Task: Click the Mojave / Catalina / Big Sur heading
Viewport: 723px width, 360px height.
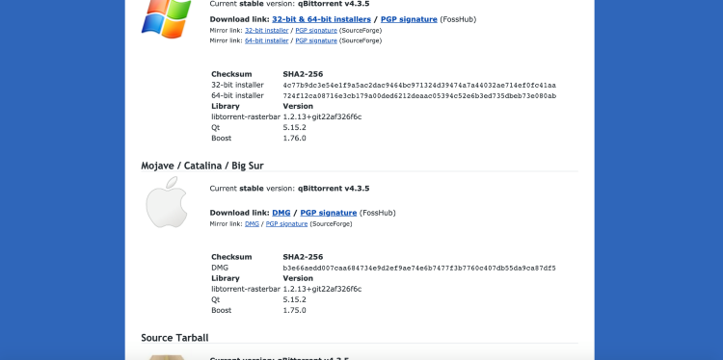Action: (202, 166)
